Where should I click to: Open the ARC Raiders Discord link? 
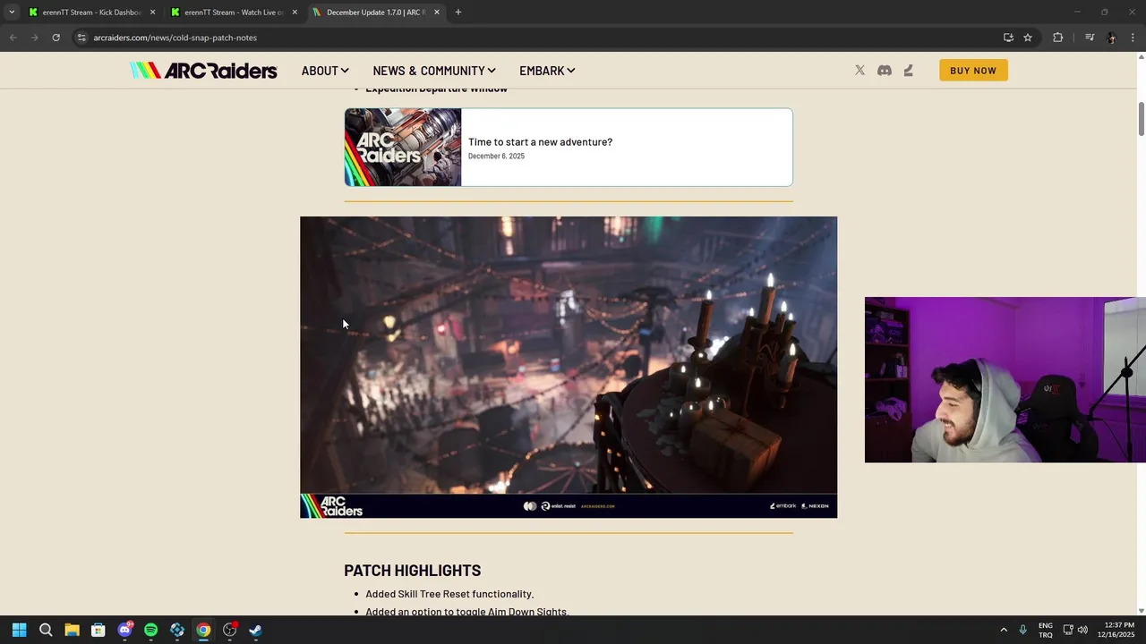tap(885, 71)
